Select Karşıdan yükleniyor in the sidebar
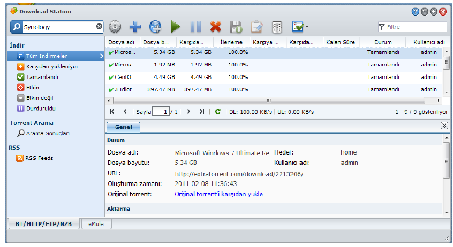 click(x=51, y=66)
